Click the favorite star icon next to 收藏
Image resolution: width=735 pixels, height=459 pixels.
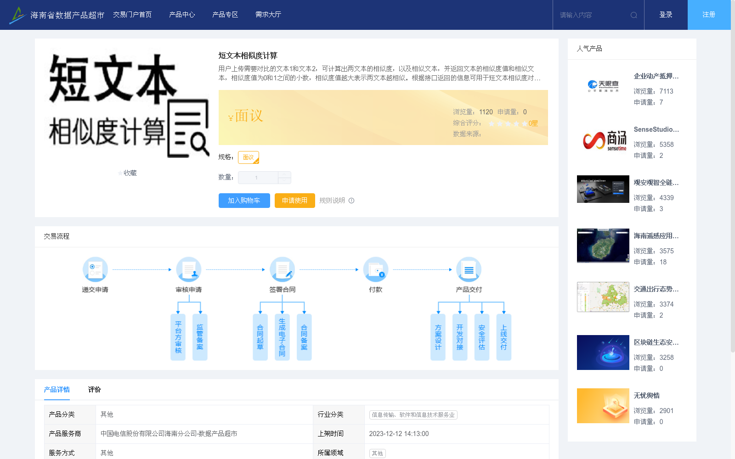click(x=120, y=173)
